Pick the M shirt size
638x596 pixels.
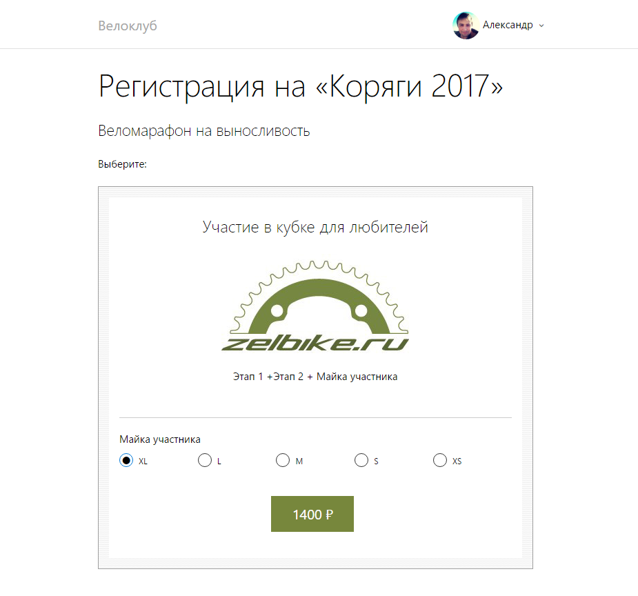[283, 460]
